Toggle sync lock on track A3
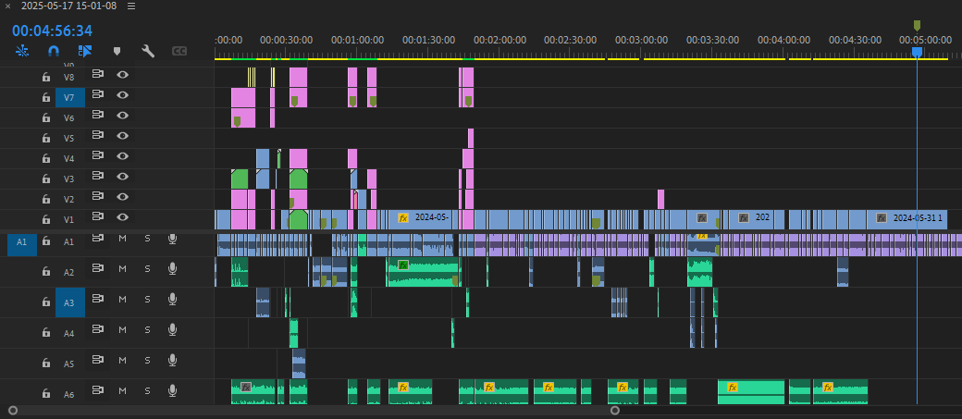 pyautogui.click(x=97, y=299)
